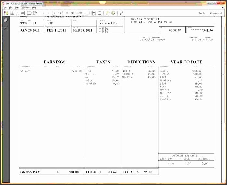Zoom in with the plus icon
This screenshot has width=227, height=185.
[72, 13]
